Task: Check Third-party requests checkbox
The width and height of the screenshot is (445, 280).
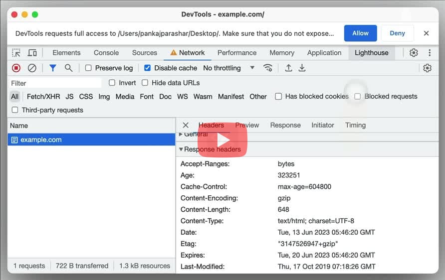Action: pyautogui.click(x=15, y=110)
